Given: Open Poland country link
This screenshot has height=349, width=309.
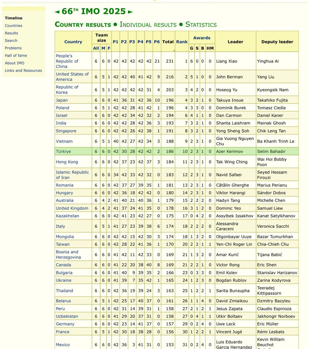Looking at the screenshot, I should pos(63,108).
